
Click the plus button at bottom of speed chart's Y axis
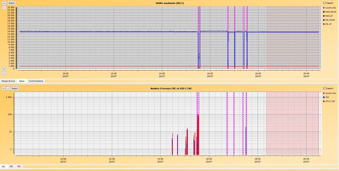[4, 69]
